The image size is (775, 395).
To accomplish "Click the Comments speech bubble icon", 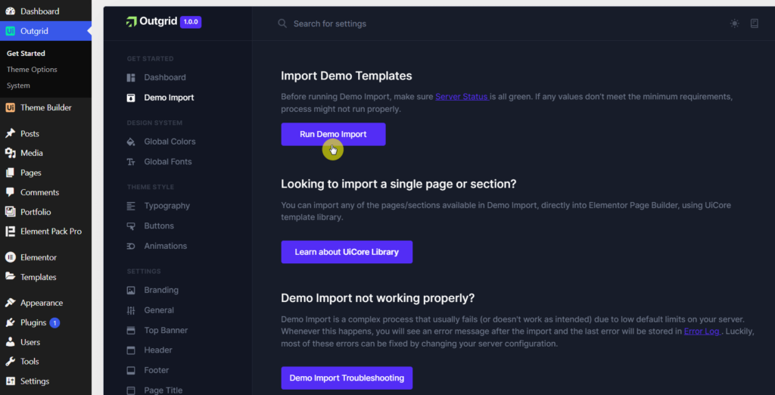I will point(10,192).
